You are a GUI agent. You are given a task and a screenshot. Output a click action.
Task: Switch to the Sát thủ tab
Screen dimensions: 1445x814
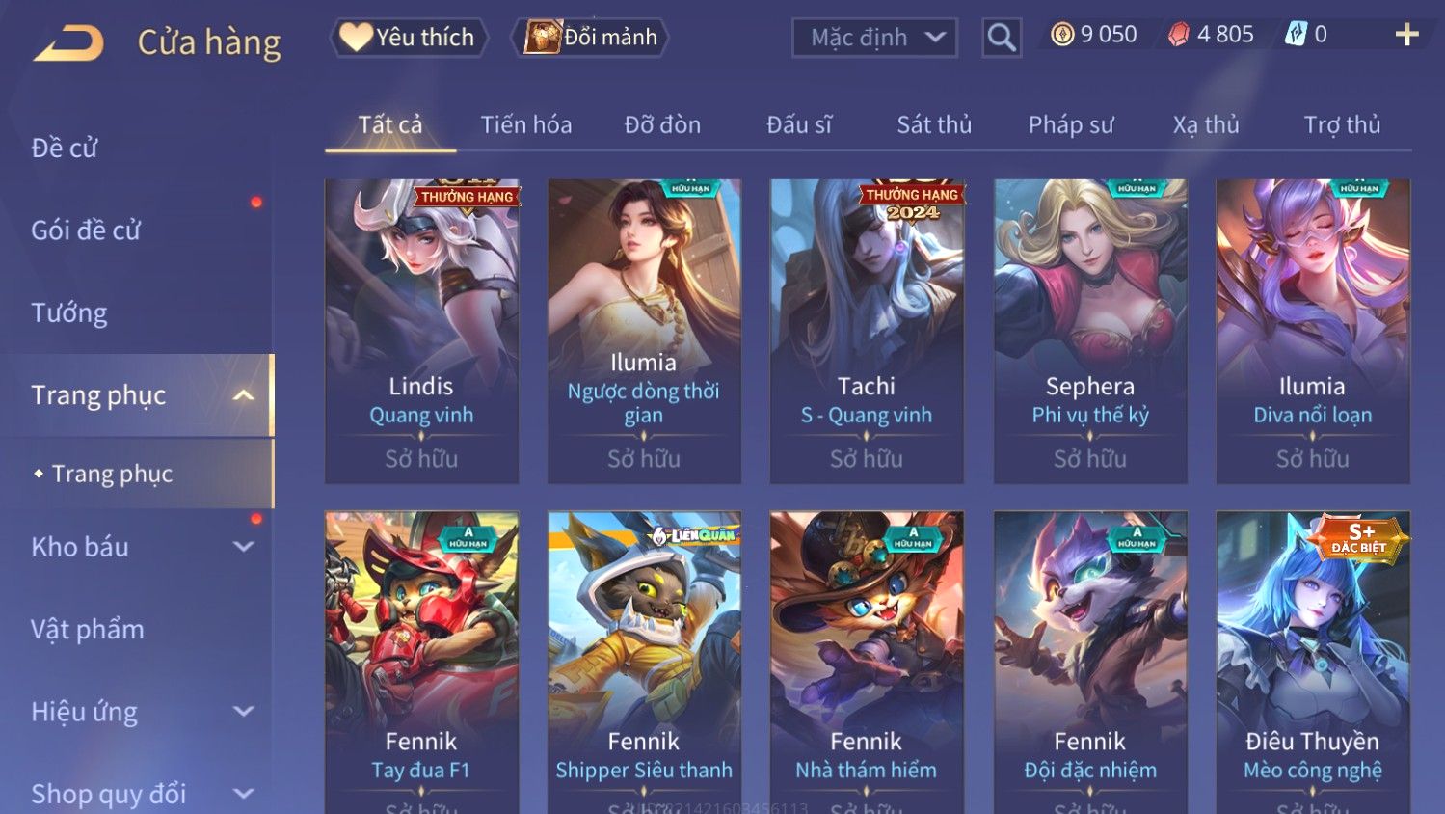[934, 125]
